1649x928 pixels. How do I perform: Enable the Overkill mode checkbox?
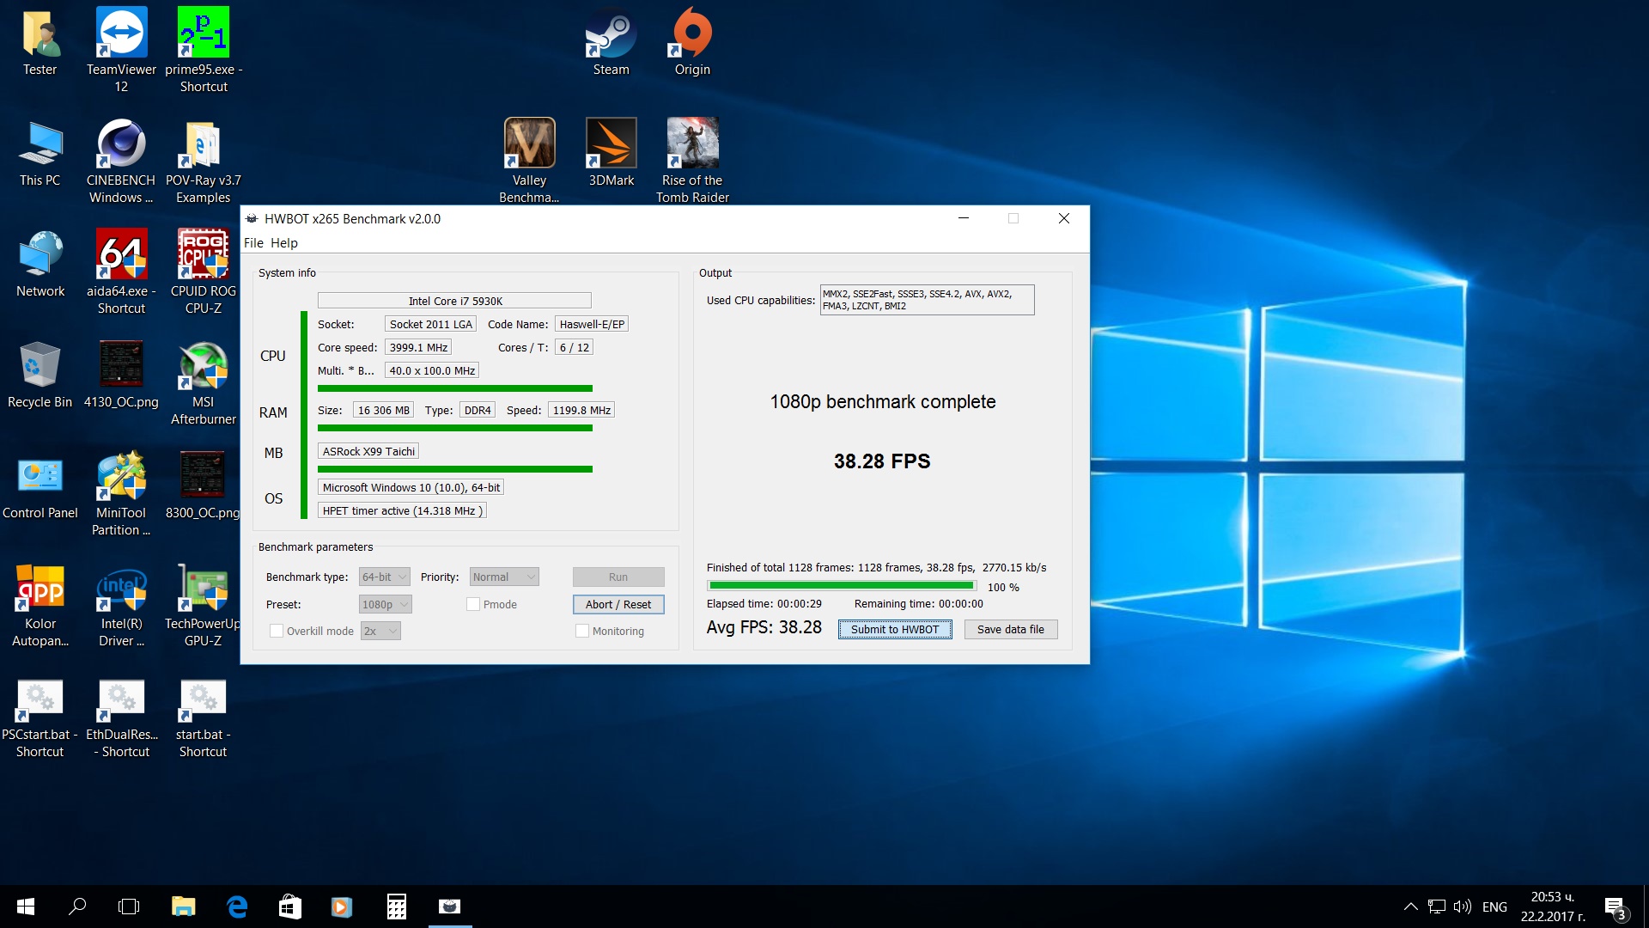(277, 632)
